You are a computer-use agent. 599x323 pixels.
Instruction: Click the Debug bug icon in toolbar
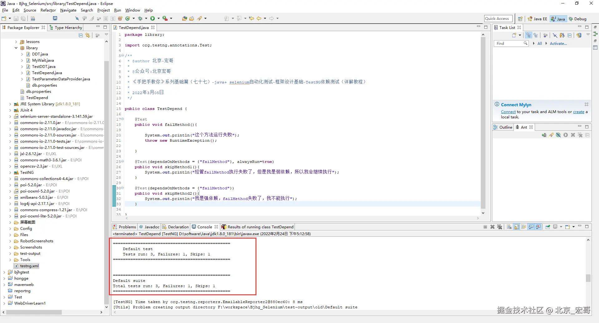(x=140, y=18)
